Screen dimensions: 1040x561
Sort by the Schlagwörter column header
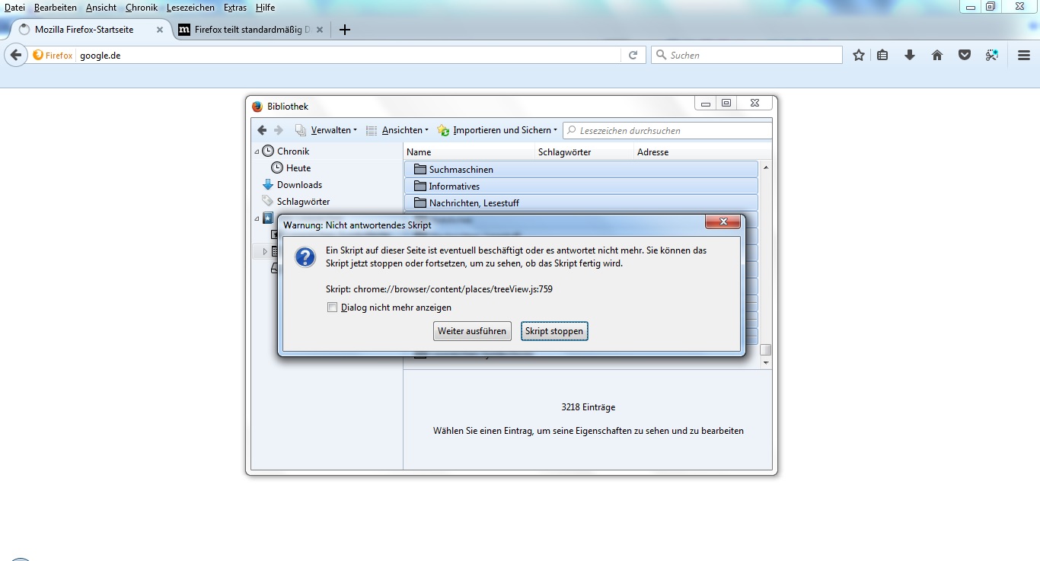click(585, 152)
